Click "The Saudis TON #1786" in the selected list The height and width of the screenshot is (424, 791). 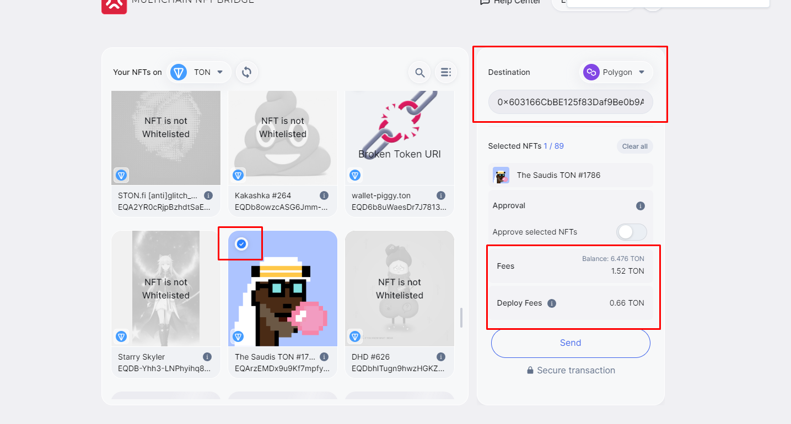(558, 175)
